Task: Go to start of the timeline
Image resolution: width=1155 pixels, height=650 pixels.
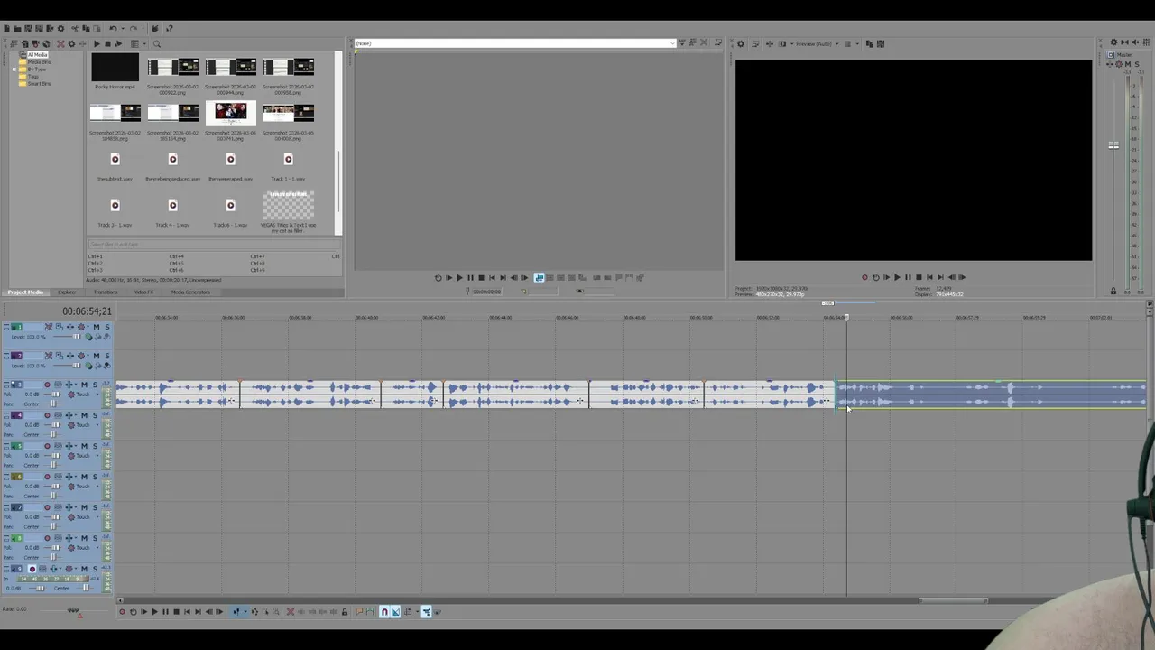Action: [187, 611]
